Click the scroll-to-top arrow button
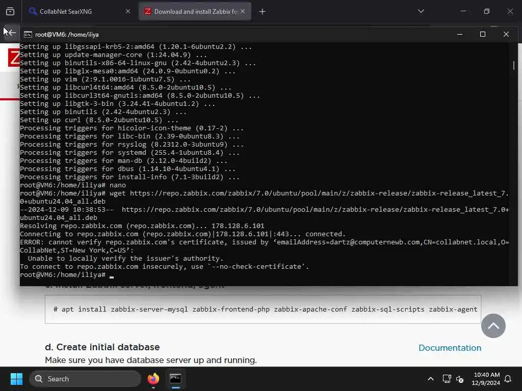 (493, 326)
